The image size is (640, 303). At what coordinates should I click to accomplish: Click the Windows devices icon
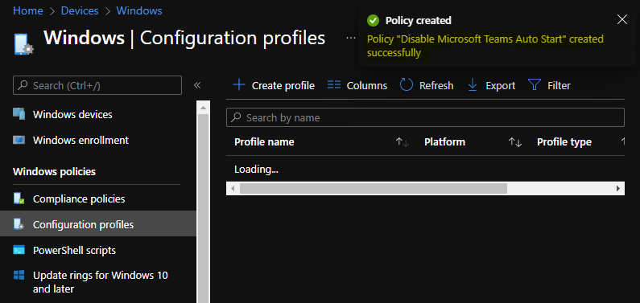19,114
